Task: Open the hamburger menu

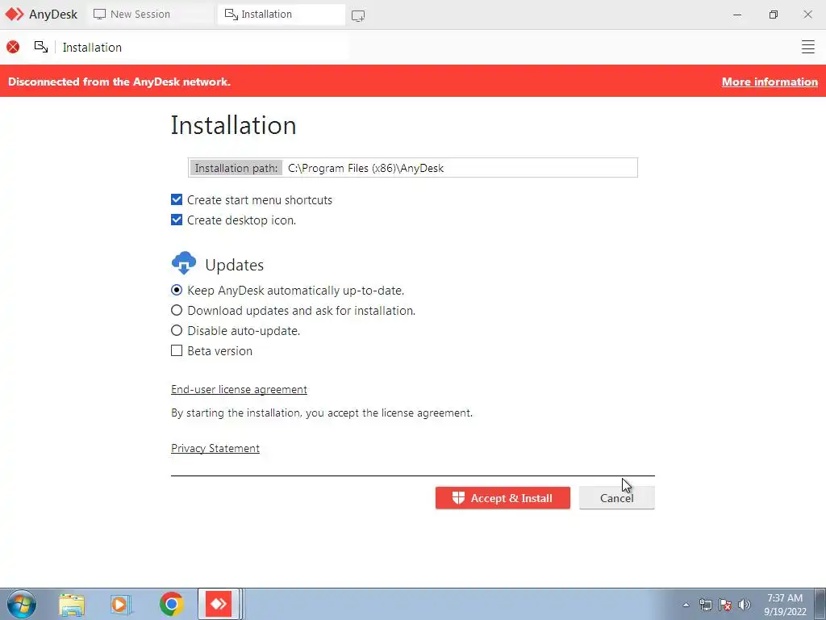Action: [808, 47]
